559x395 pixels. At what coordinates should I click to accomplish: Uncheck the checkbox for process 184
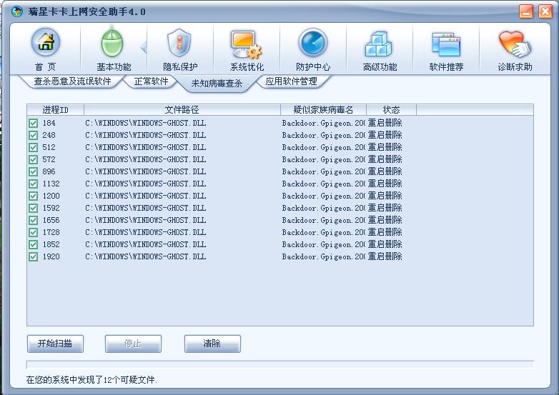point(33,124)
